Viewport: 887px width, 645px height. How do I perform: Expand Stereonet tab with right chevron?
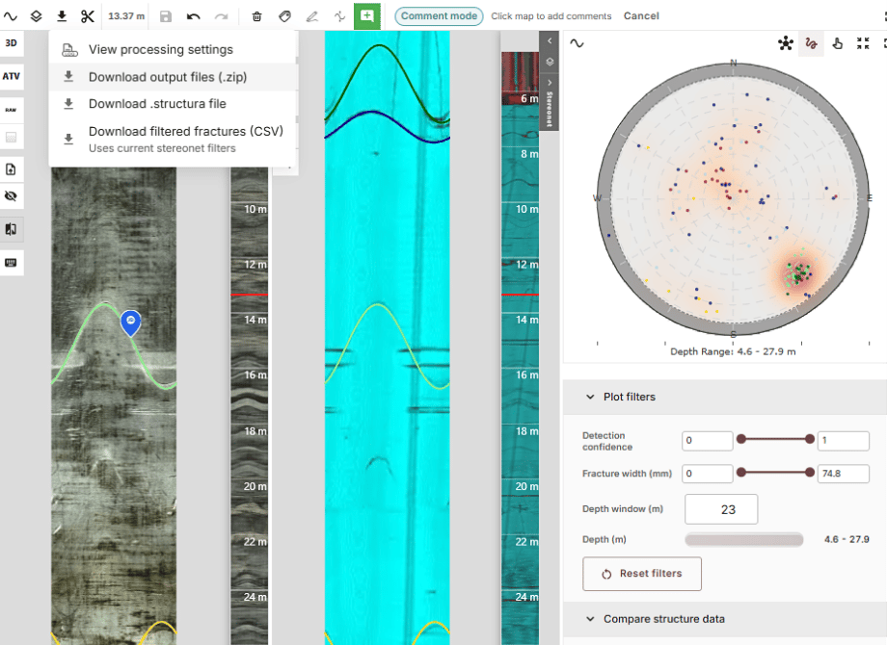click(x=550, y=83)
